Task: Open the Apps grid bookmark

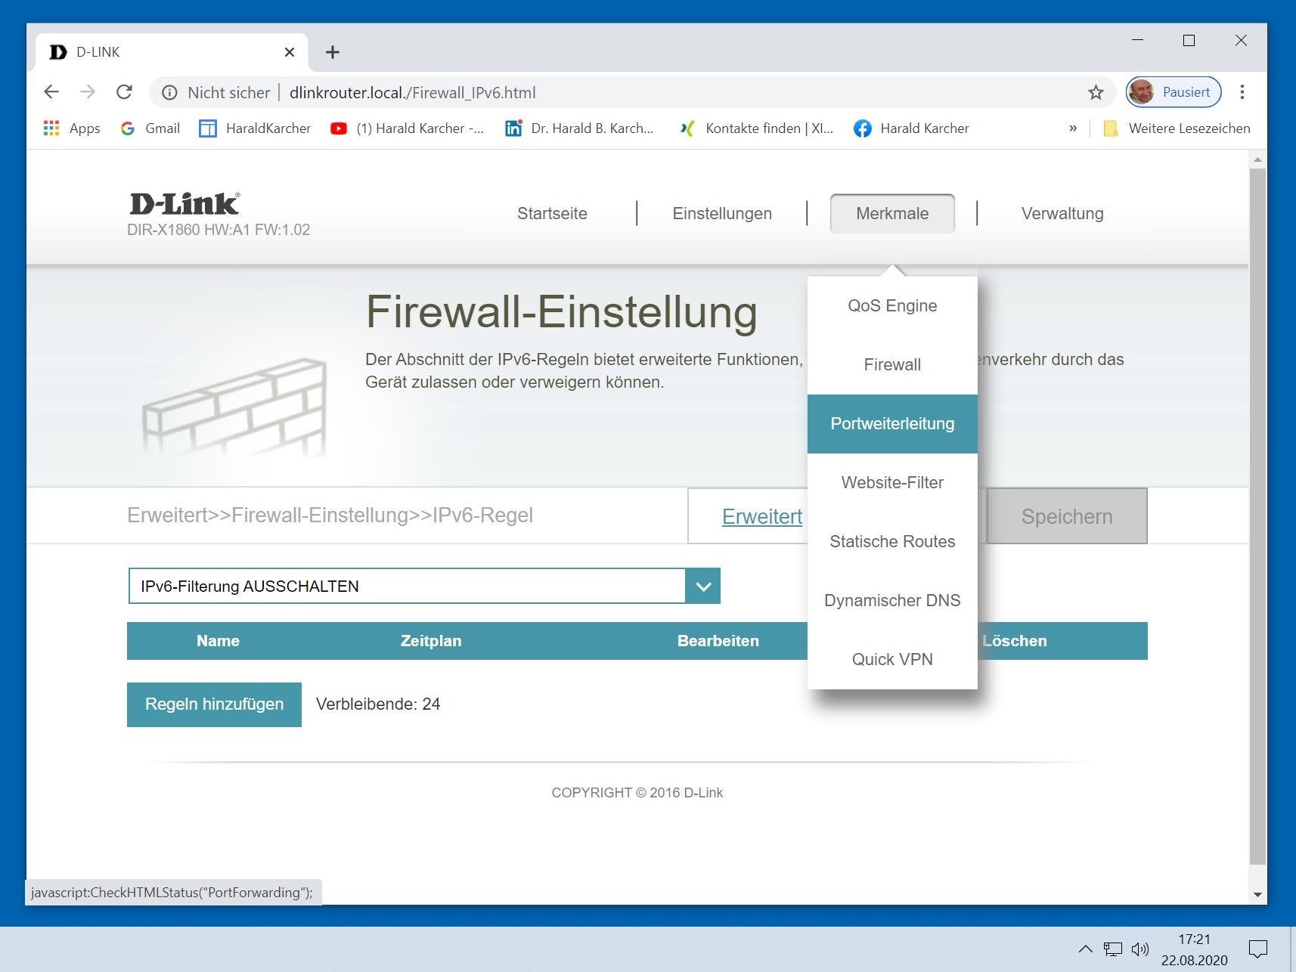Action: [72, 128]
